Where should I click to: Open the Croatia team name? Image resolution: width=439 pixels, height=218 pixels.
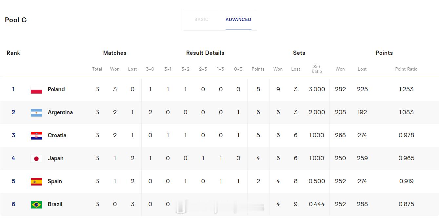[x=57, y=135]
